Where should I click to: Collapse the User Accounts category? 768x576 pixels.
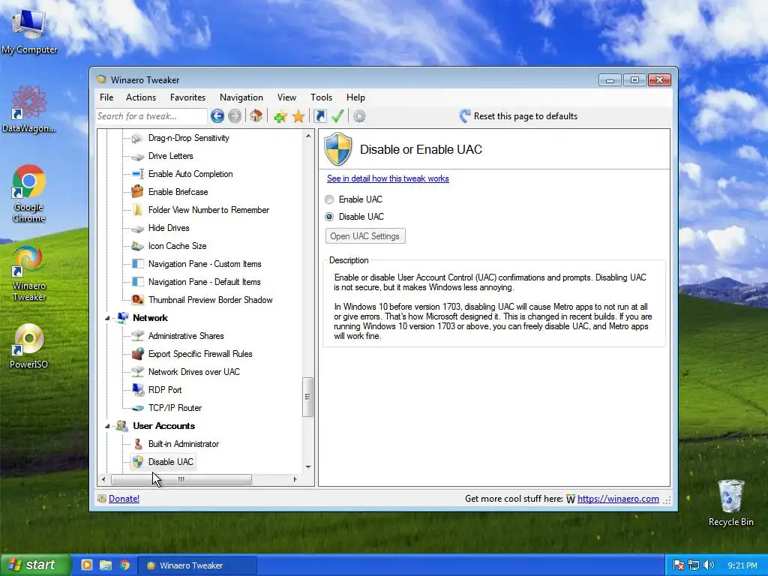pos(107,427)
